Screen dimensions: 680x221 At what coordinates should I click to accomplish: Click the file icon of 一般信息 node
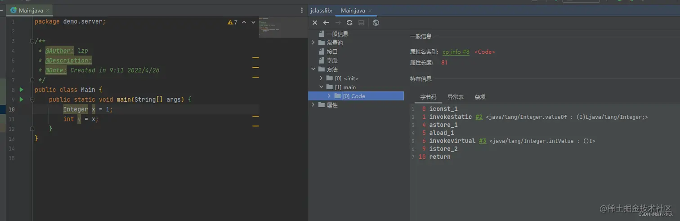(x=322, y=34)
